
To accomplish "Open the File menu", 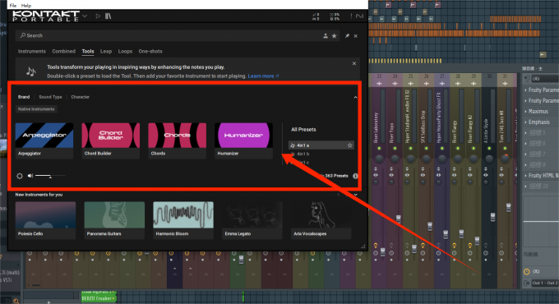I will [x=13, y=6].
